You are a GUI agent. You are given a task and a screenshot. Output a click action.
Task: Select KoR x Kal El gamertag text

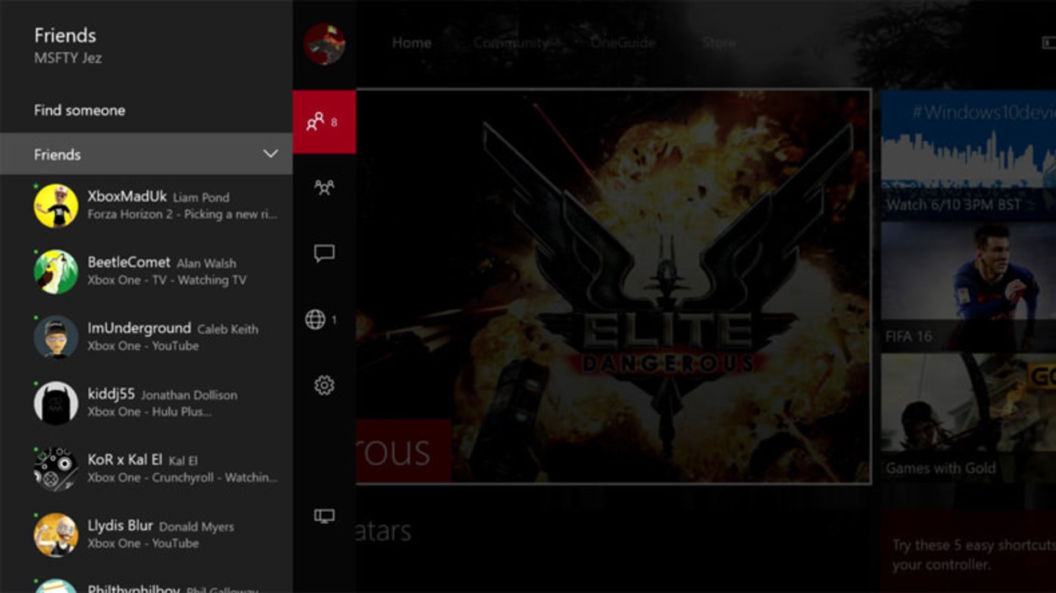point(125,459)
